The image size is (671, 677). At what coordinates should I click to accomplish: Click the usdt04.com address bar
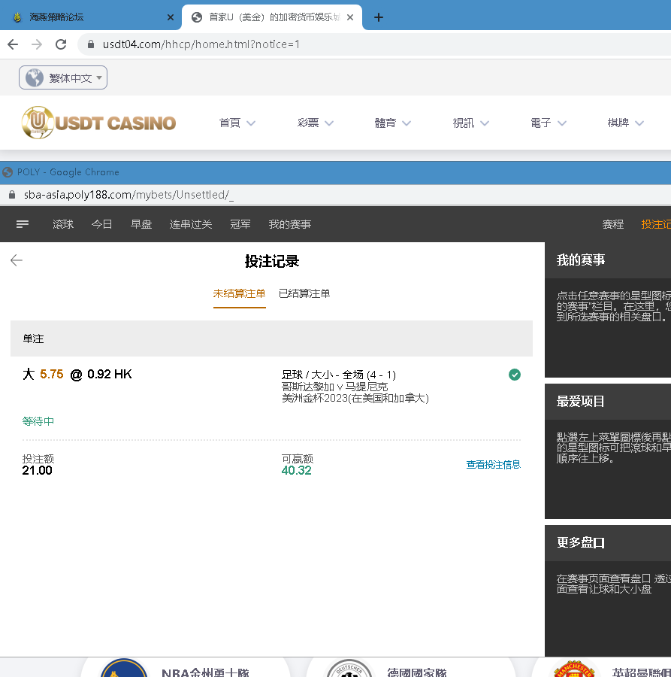pyautogui.click(x=375, y=44)
